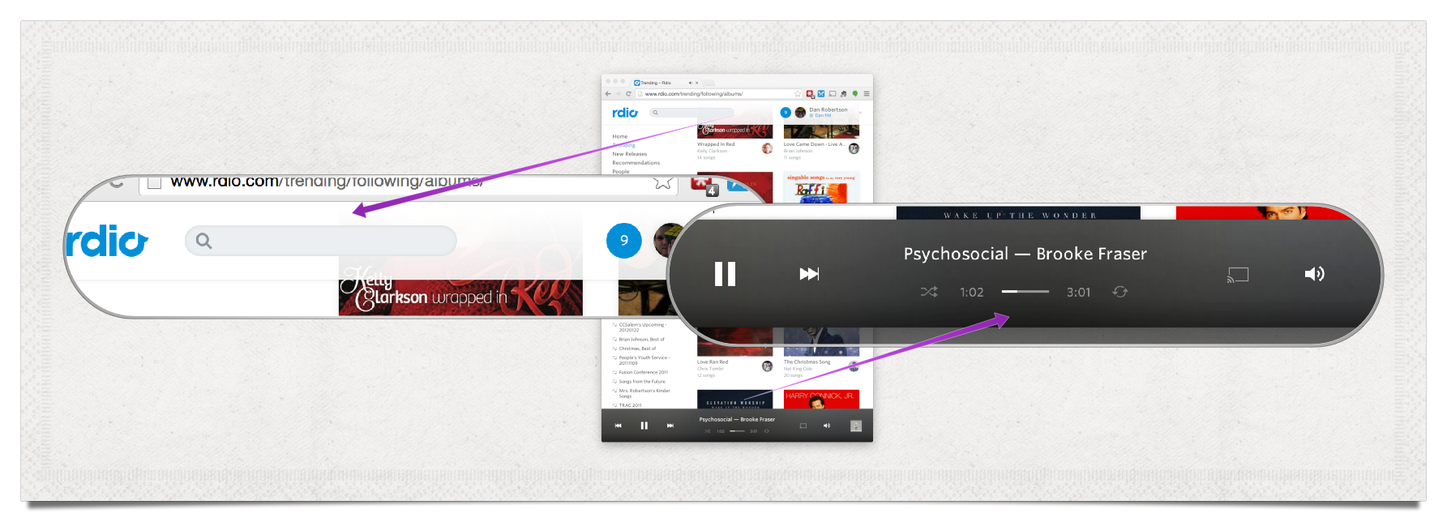Skip to previous track in small player bar

[618, 426]
